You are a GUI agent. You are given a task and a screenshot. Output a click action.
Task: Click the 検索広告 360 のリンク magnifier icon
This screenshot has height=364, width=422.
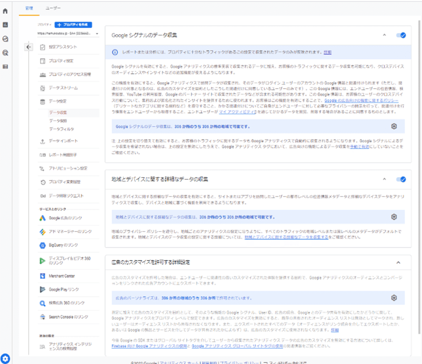(43, 303)
